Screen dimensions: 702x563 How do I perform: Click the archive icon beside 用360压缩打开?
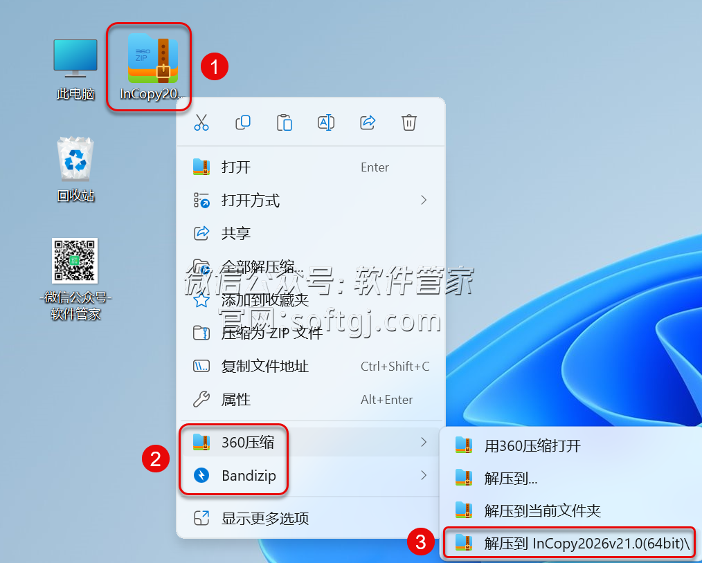coord(464,446)
